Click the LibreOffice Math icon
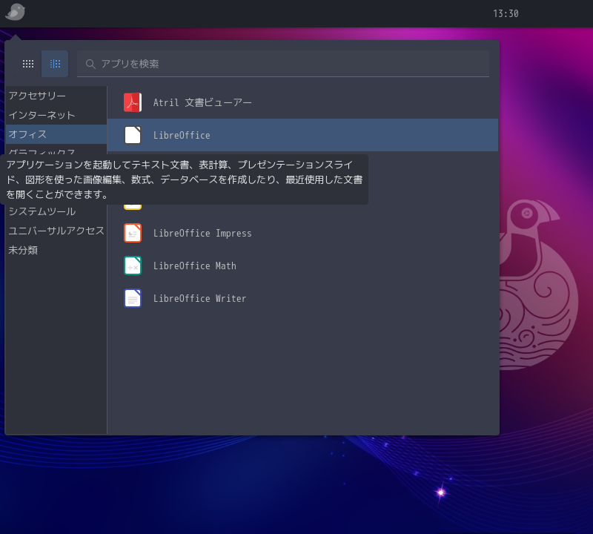This screenshot has height=534, width=593. (133, 266)
